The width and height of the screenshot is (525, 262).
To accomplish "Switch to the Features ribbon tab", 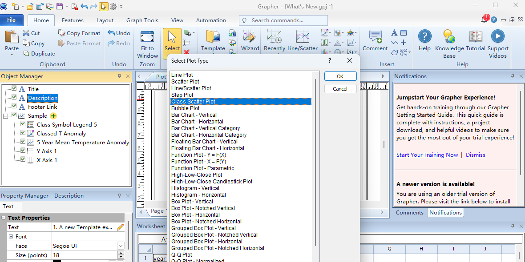I will tap(73, 20).
